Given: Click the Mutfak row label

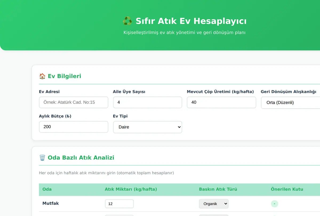Looking at the screenshot, I should pos(51,203).
